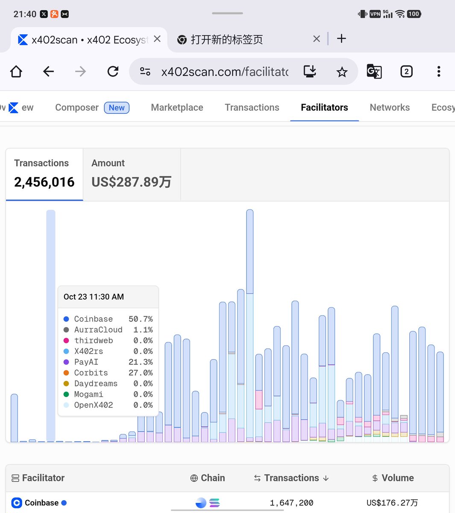
Task: Tap the home icon in the browser toolbar
Action: click(16, 71)
